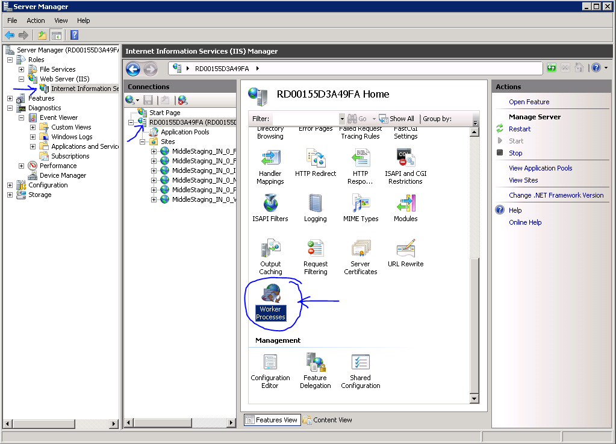616x444 pixels.
Task: Switch to Features View tab
Action: 272,420
